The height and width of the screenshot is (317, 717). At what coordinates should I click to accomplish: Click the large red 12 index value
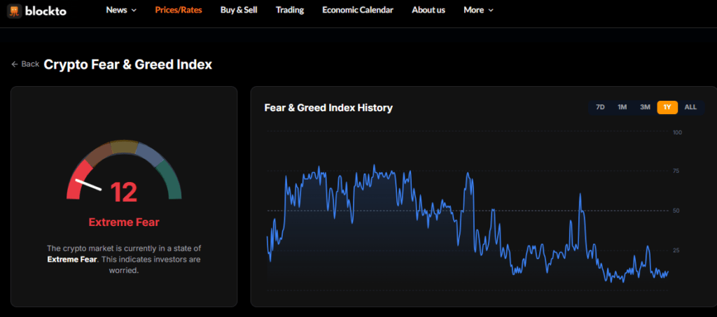click(x=124, y=192)
